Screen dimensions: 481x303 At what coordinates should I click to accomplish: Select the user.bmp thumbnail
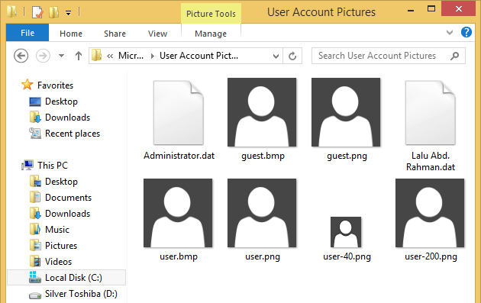tap(178, 213)
